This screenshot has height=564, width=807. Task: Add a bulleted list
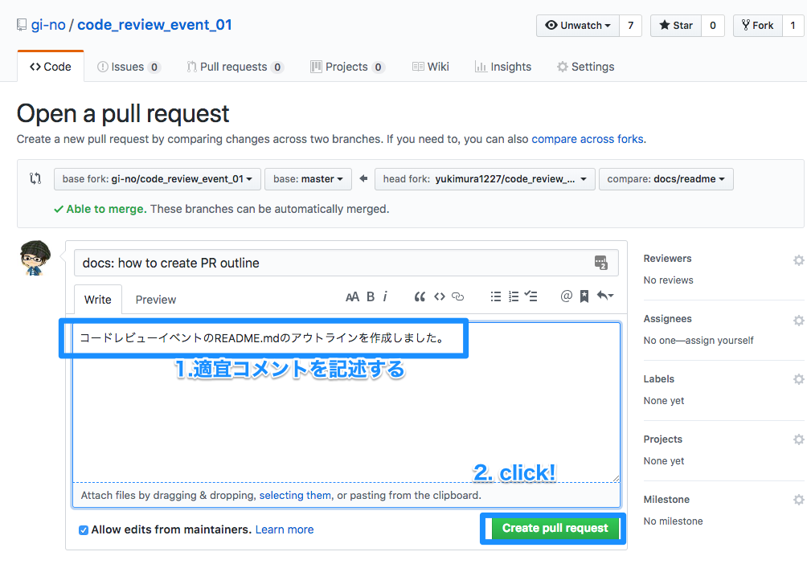496,296
